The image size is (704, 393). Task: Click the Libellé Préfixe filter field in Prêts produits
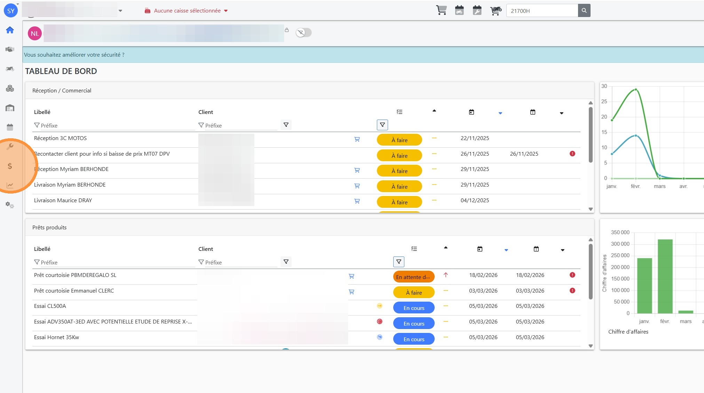[114, 262]
